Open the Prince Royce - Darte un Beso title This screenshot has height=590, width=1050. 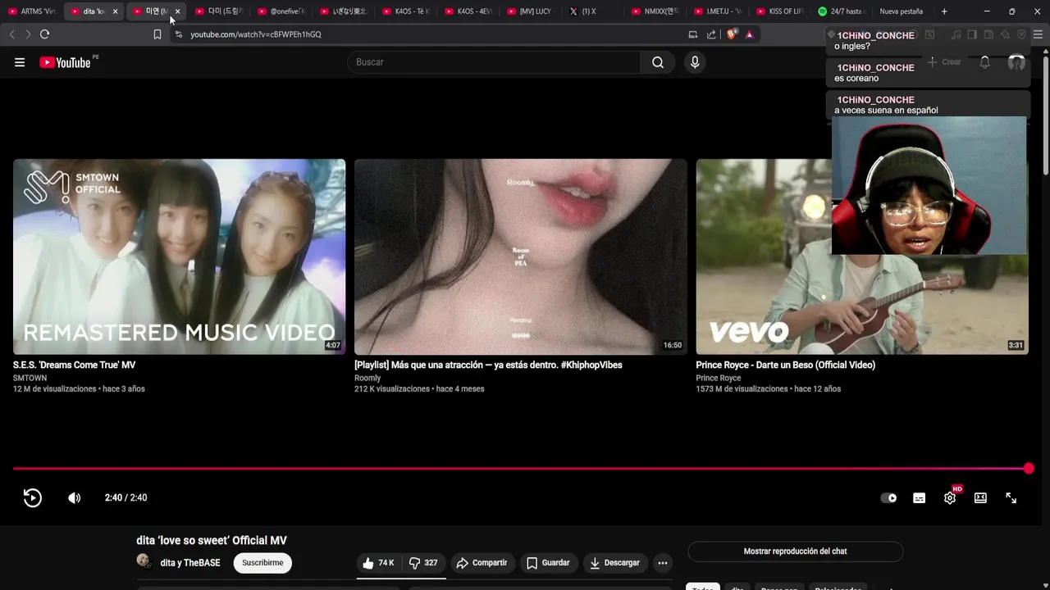(x=785, y=365)
